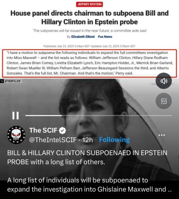The height and width of the screenshot is (199, 179).
Task: Click the 12h post timestamp
Action: tap(88, 140)
